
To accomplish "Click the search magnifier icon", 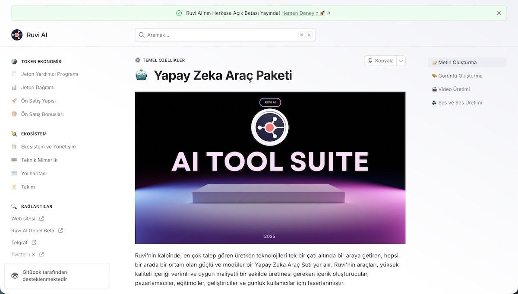I will (x=142, y=35).
